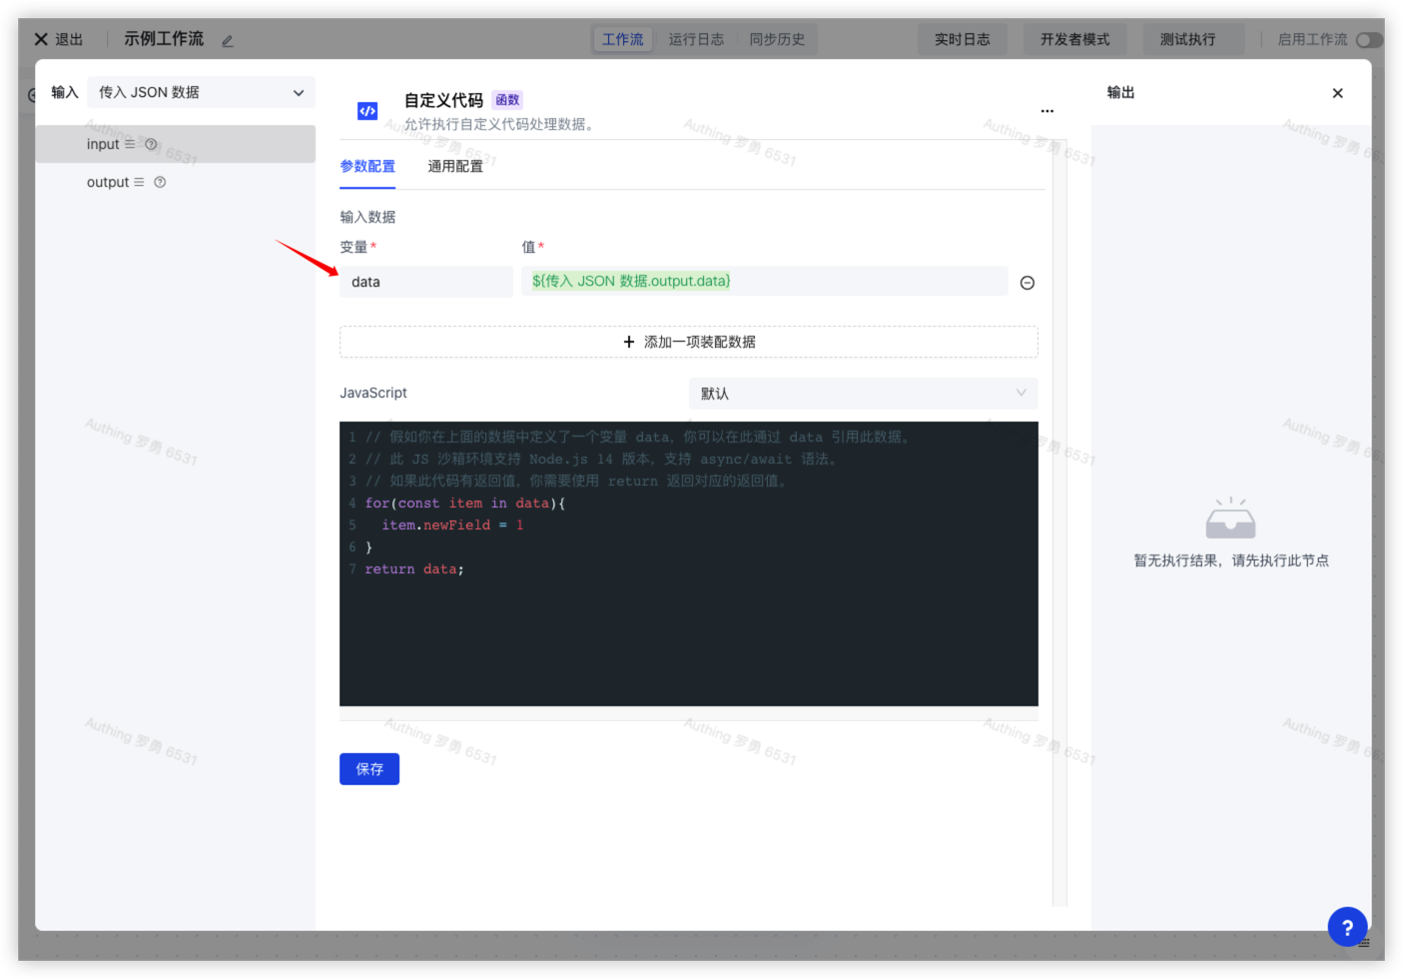The image size is (1403, 979).
Task: Click the 保存 save button
Action: click(x=368, y=769)
